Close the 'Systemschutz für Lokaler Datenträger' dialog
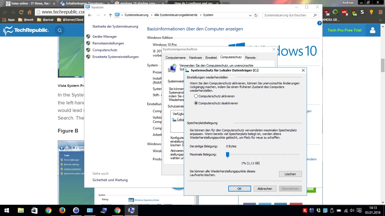385x216 pixels. click(303, 70)
